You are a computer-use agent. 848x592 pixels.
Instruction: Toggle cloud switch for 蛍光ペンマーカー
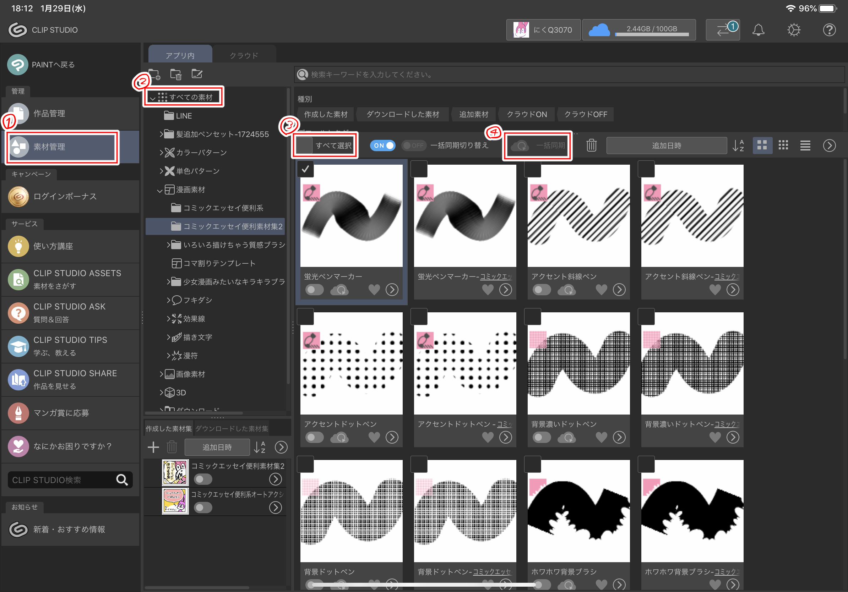[x=314, y=290]
